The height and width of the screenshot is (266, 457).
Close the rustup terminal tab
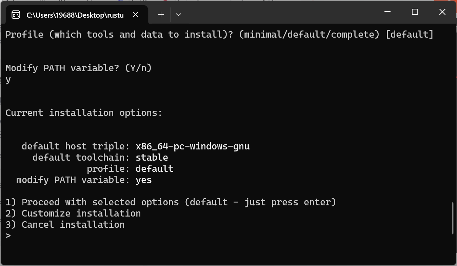click(x=135, y=15)
